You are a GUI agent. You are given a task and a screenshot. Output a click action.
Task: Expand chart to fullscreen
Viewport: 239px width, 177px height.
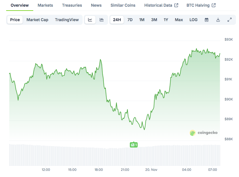tap(230, 20)
